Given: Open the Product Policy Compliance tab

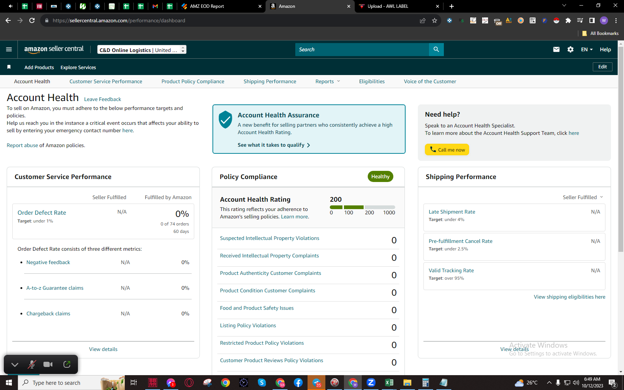Looking at the screenshot, I should coord(193,81).
